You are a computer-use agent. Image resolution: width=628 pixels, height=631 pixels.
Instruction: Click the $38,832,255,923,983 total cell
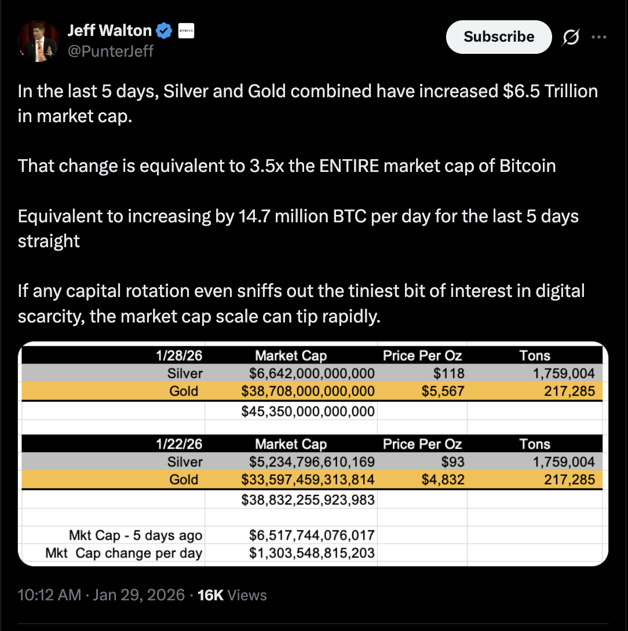tap(308, 500)
